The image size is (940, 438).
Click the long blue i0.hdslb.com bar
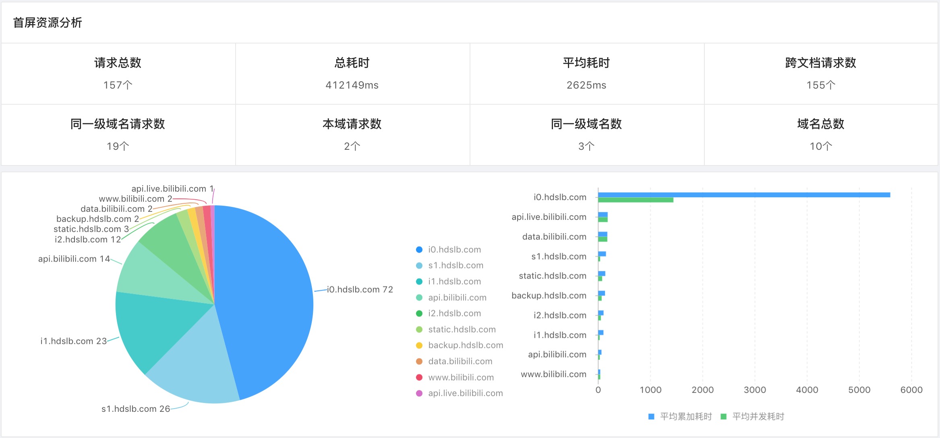[x=743, y=195]
